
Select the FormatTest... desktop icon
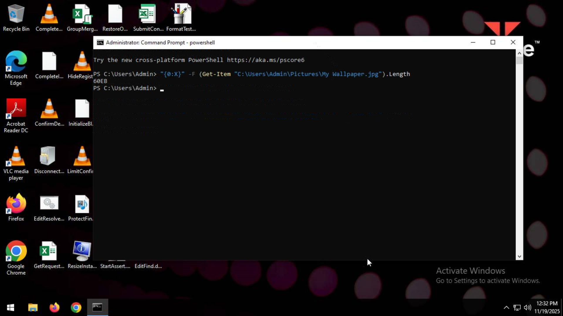(x=181, y=18)
